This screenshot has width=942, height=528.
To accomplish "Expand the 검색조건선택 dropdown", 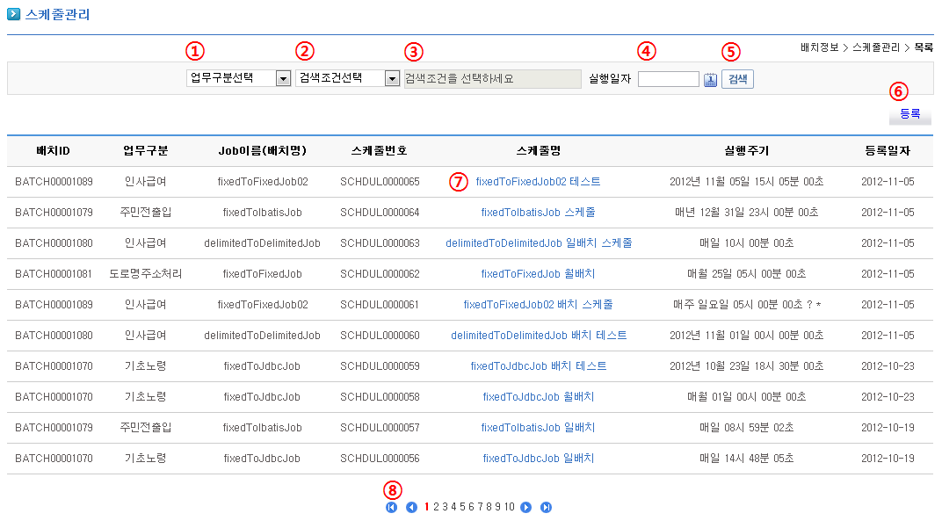I will (x=347, y=78).
